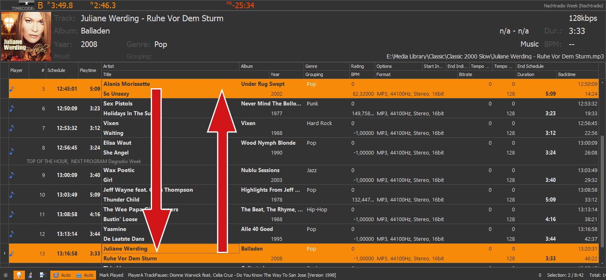Click the Nachtradio Week program label
The height and width of the screenshot is (280, 606).
(573, 6)
